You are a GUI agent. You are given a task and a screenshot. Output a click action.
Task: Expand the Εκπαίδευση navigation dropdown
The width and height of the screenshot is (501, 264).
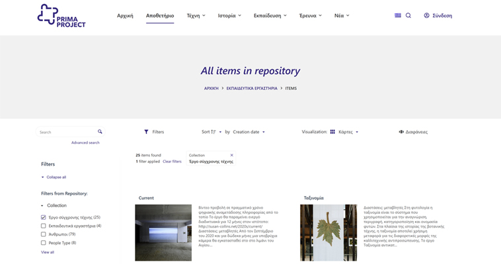pos(270,16)
